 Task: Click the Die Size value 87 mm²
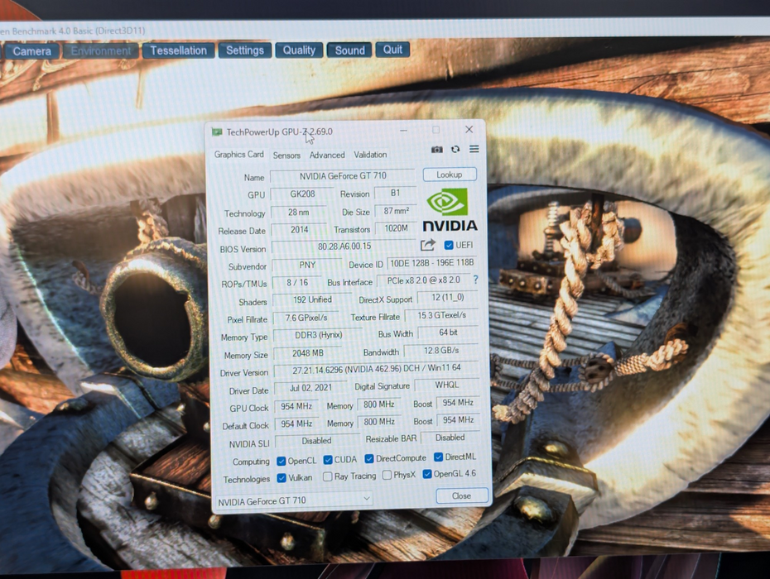(396, 211)
